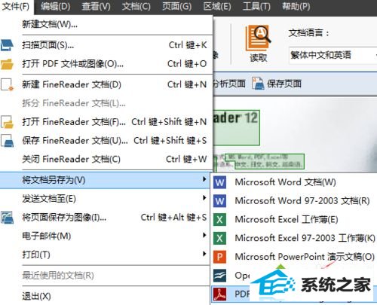Screen dimensions: 377x305
Task: Click save page as image icon
Action: click(7, 218)
